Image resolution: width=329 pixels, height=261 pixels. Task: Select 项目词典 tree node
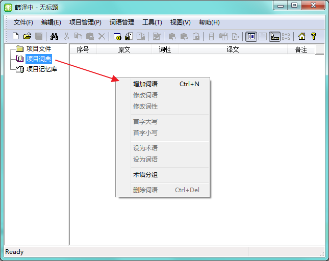tap(39, 59)
